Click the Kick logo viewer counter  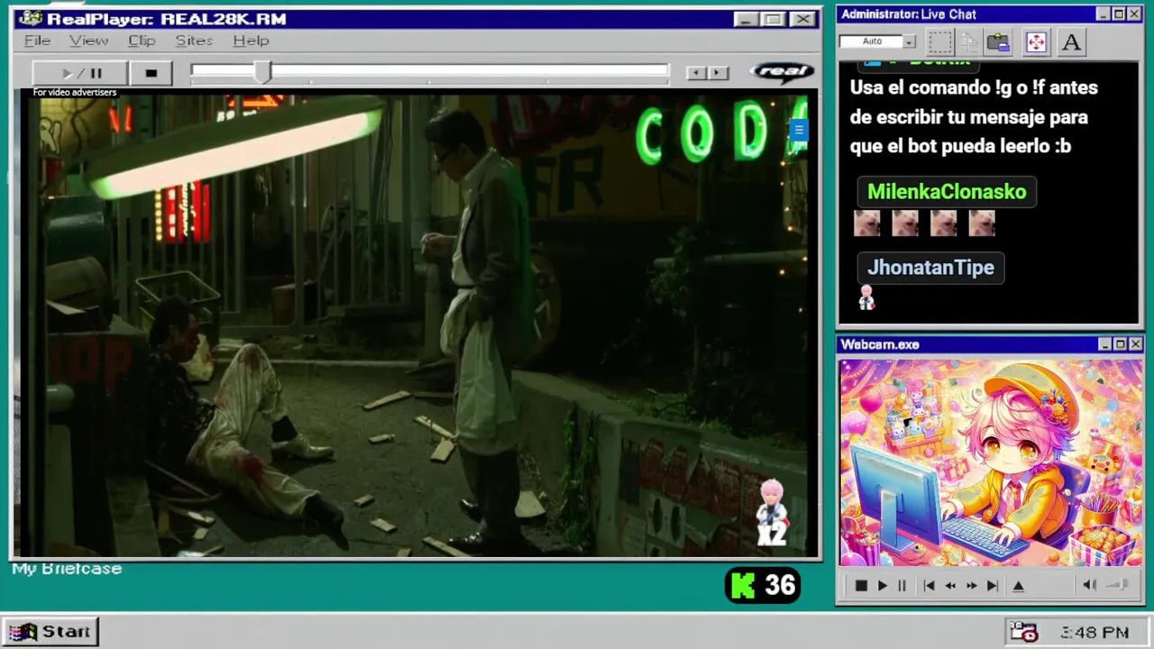tap(743, 586)
